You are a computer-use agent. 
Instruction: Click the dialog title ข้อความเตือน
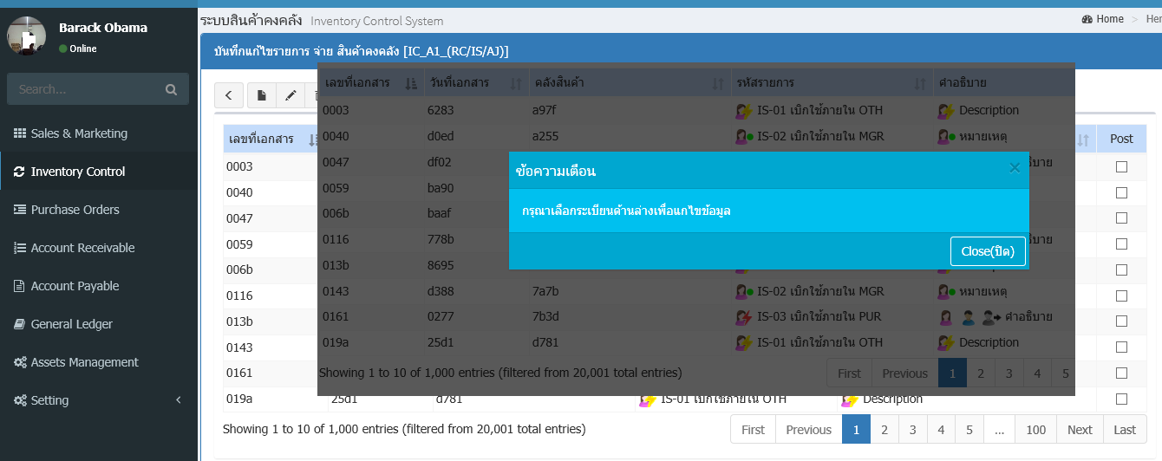(x=556, y=171)
